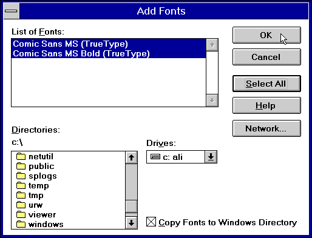Click the Drives label

tap(161, 143)
